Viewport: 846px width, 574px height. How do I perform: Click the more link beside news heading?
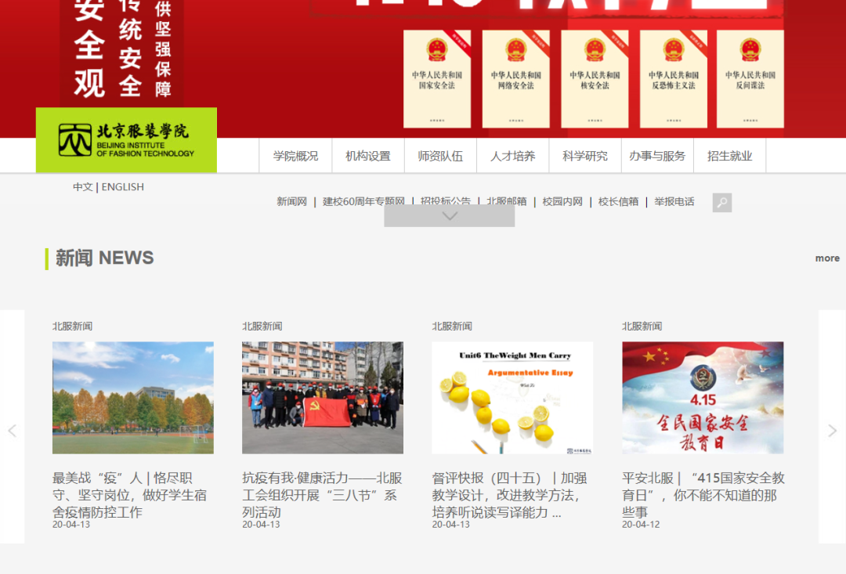click(x=826, y=258)
